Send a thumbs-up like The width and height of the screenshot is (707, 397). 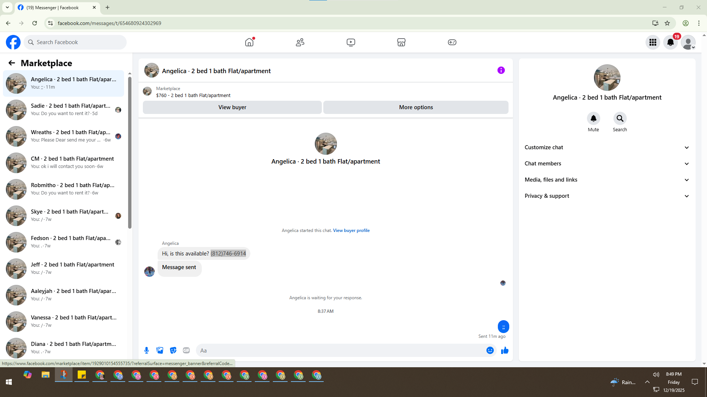tap(504, 350)
